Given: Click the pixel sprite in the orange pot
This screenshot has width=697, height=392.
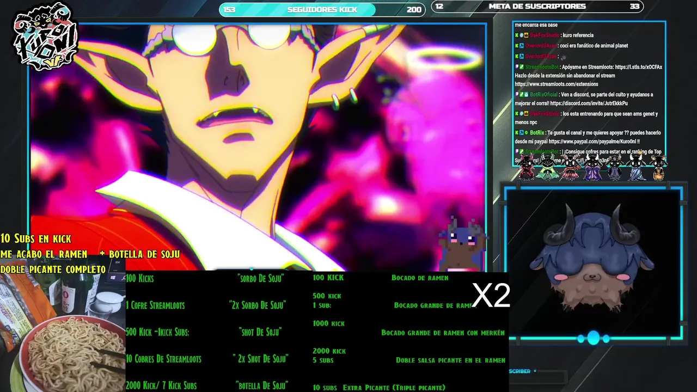Looking at the screenshot, I should [658, 167].
